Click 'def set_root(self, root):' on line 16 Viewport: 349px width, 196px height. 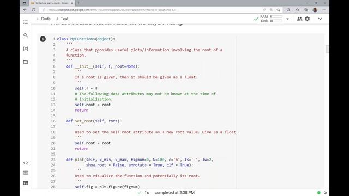pyautogui.click(x=94, y=121)
